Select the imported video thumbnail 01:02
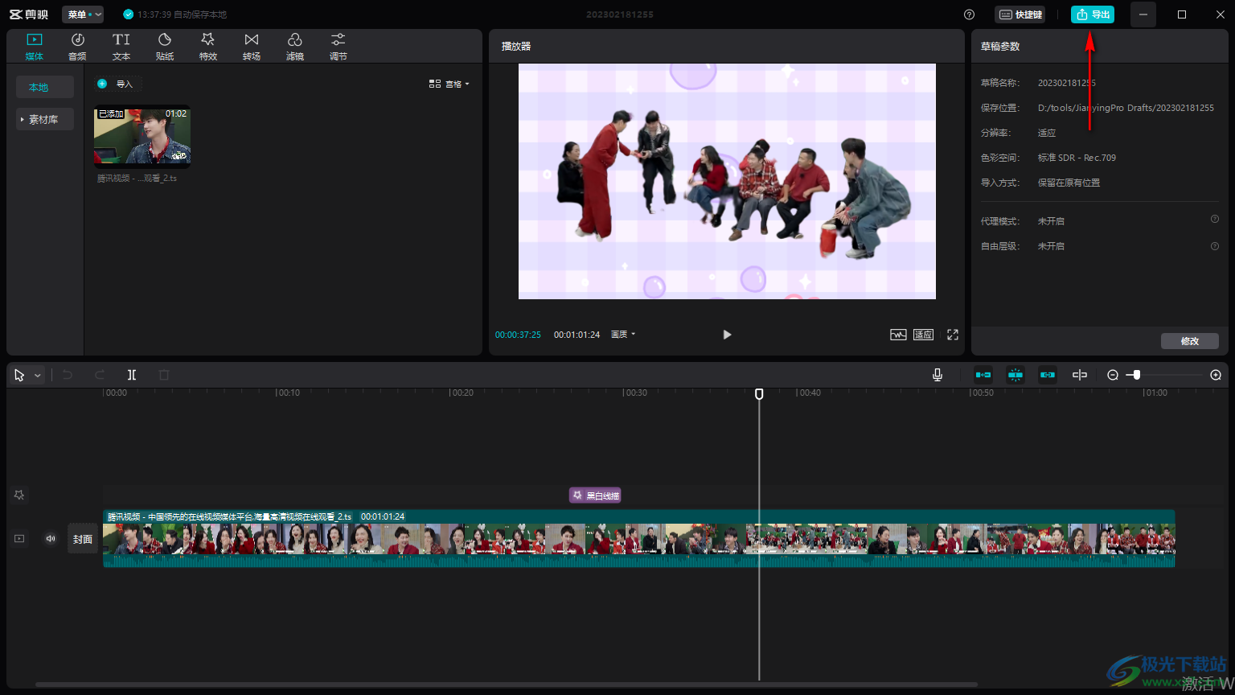The image size is (1235, 695). (x=142, y=138)
